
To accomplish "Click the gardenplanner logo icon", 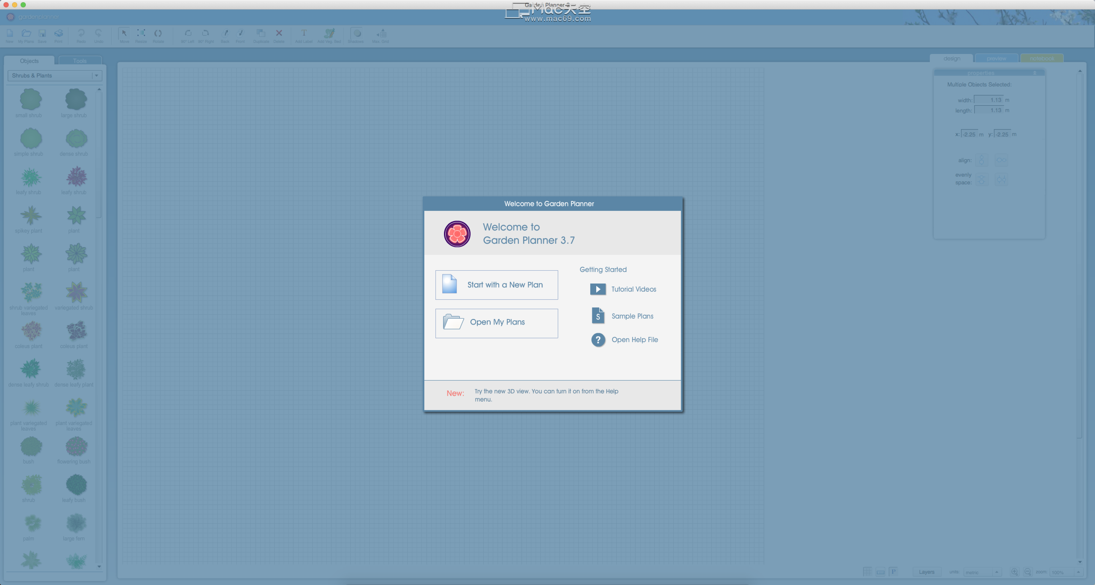I will pyautogui.click(x=11, y=17).
